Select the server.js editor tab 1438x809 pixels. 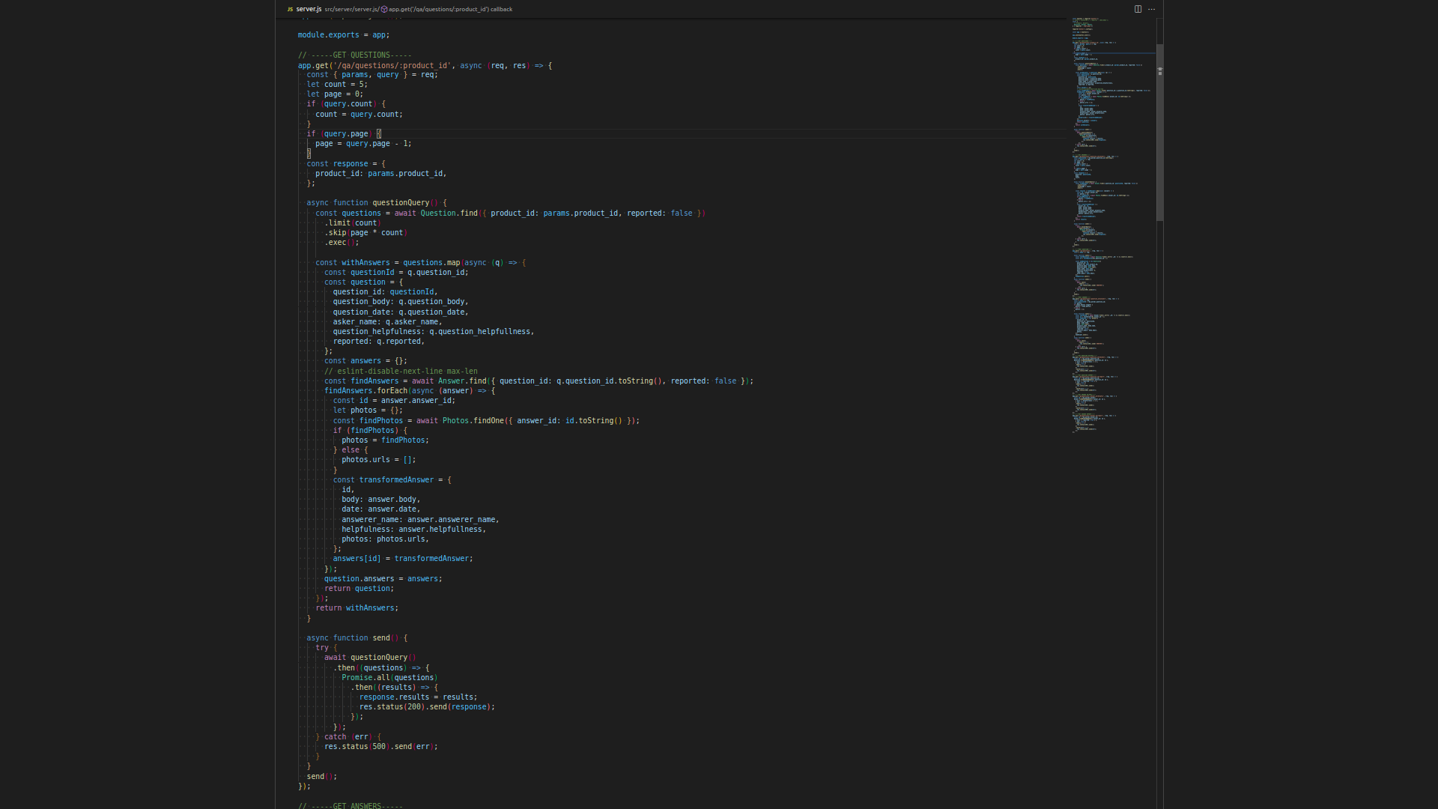[x=309, y=9]
